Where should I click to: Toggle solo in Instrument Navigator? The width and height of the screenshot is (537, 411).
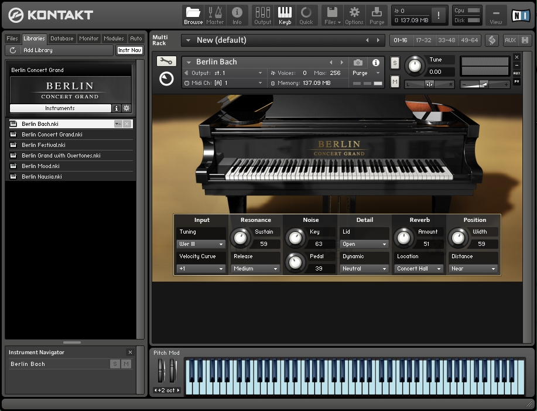pyautogui.click(x=115, y=364)
